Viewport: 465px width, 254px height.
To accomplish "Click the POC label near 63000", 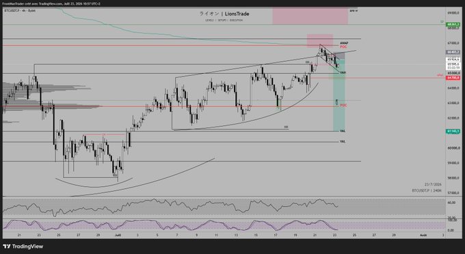I will tap(343, 105).
